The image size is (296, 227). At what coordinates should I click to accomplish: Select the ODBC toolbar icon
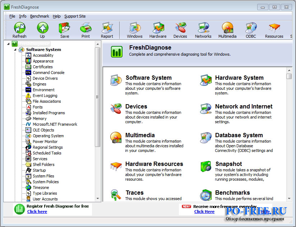251,28
